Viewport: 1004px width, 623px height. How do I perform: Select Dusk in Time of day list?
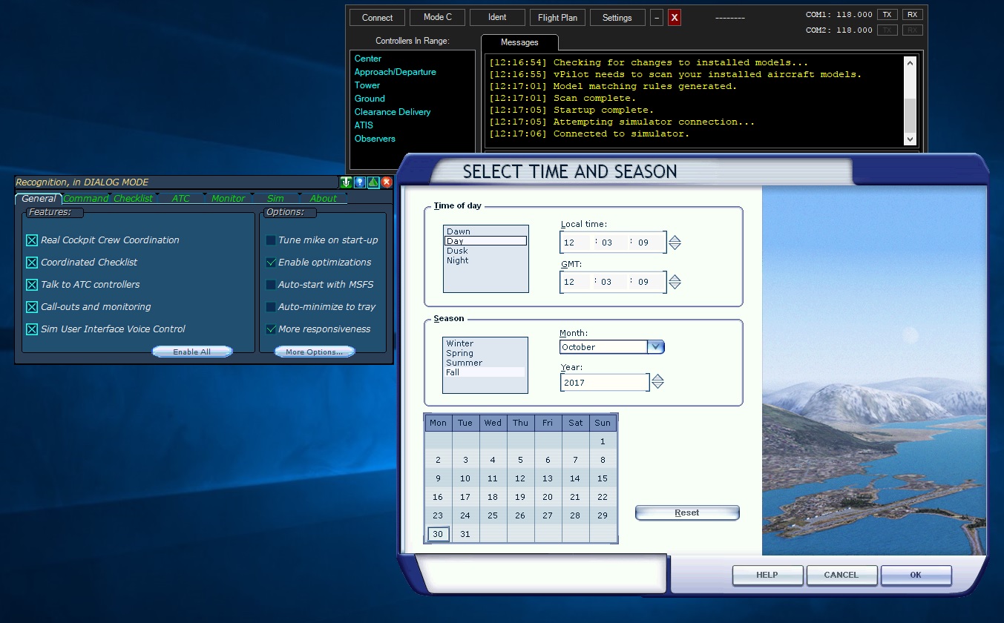(486, 251)
